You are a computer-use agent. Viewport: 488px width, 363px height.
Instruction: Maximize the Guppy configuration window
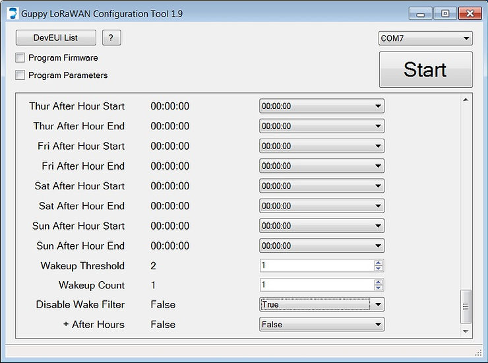tap(445, 14)
